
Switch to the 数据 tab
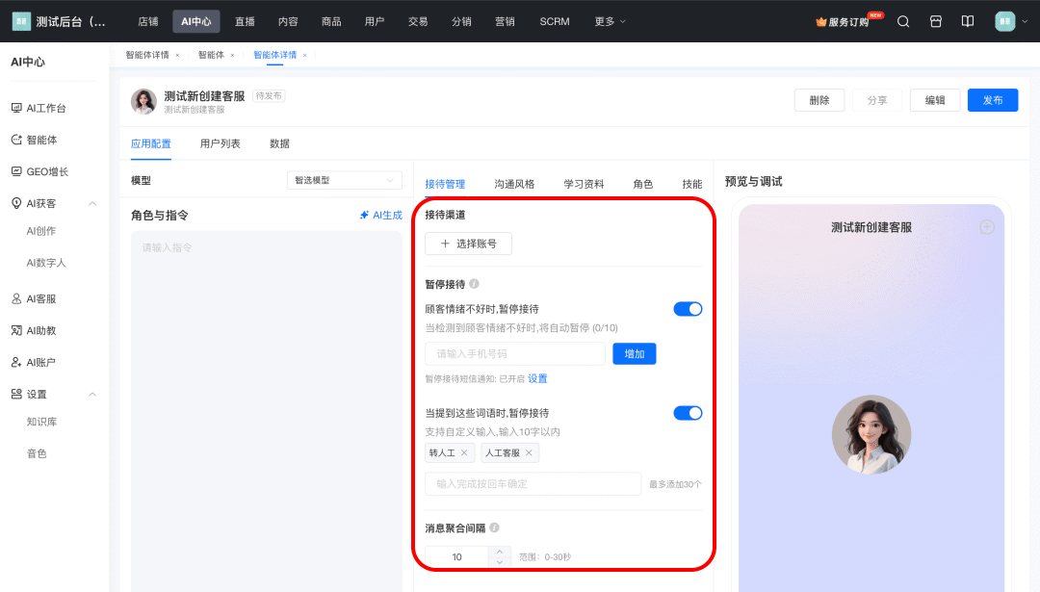point(279,143)
